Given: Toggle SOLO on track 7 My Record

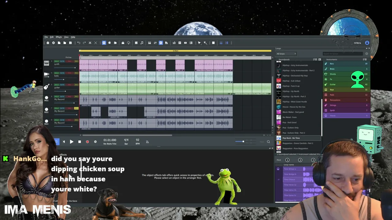Looking at the screenshot, I should point(57,108).
